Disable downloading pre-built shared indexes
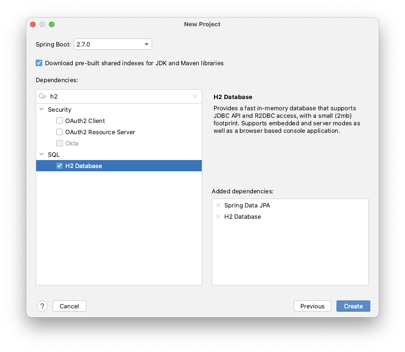This screenshot has width=405, height=352. click(x=38, y=63)
